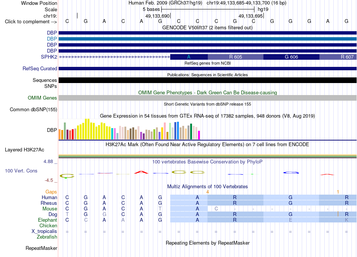This screenshot has height=257, width=357.
Task: Open 'Short Genetic Variants from dbSNP release 155'
Action: coord(207,104)
